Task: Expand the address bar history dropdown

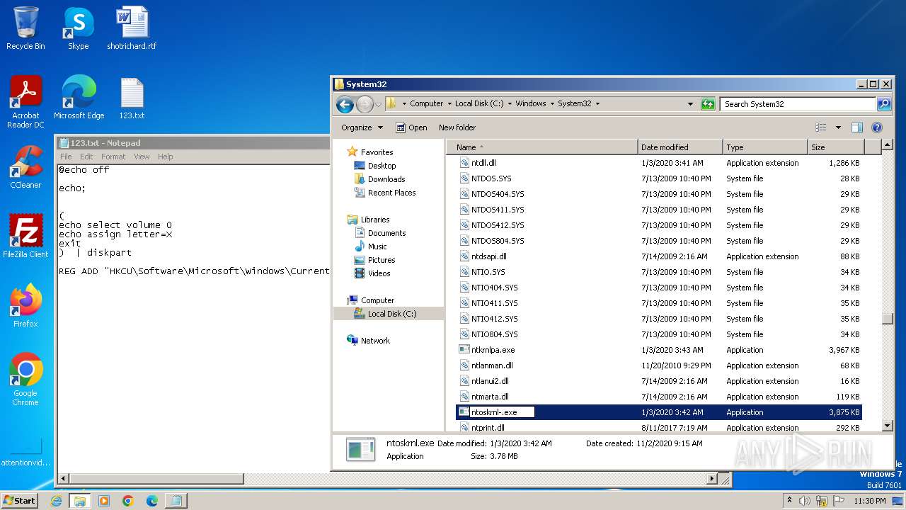Action: coord(691,104)
